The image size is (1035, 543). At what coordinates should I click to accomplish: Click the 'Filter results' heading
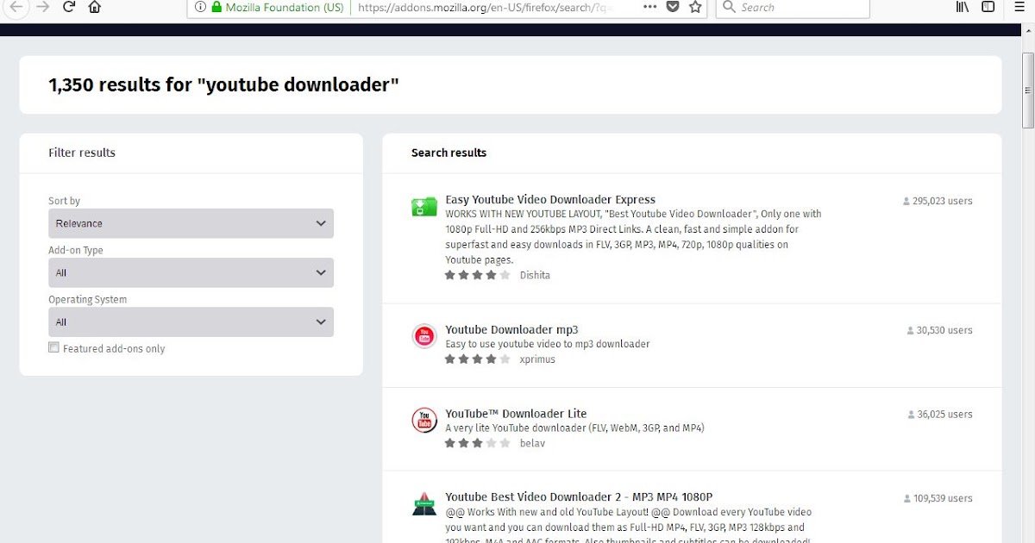tap(82, 153)
